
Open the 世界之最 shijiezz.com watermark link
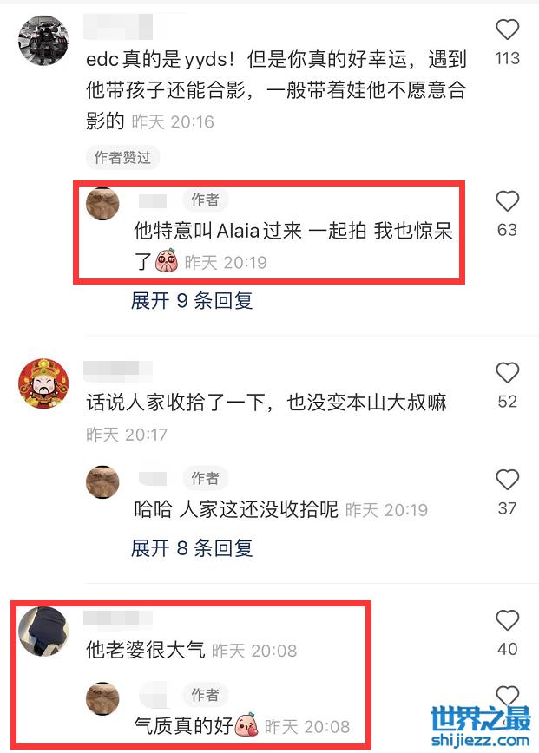[480, 725]
